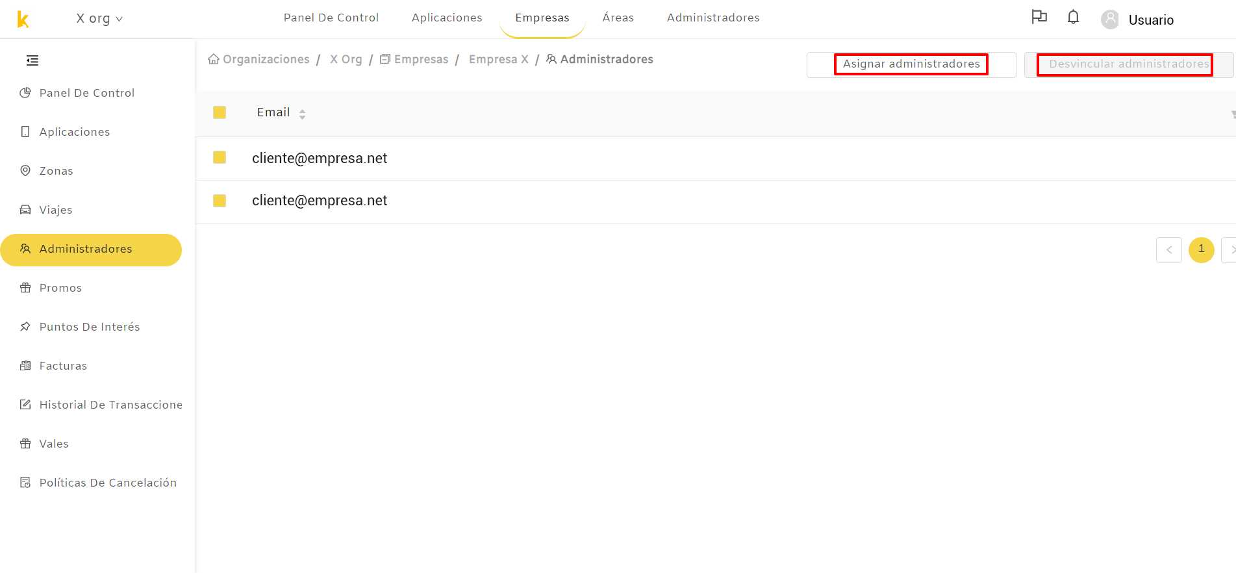The image size is (1236, 573).
Task: Click Asignar administradores button
Action: tap(911, 64)
